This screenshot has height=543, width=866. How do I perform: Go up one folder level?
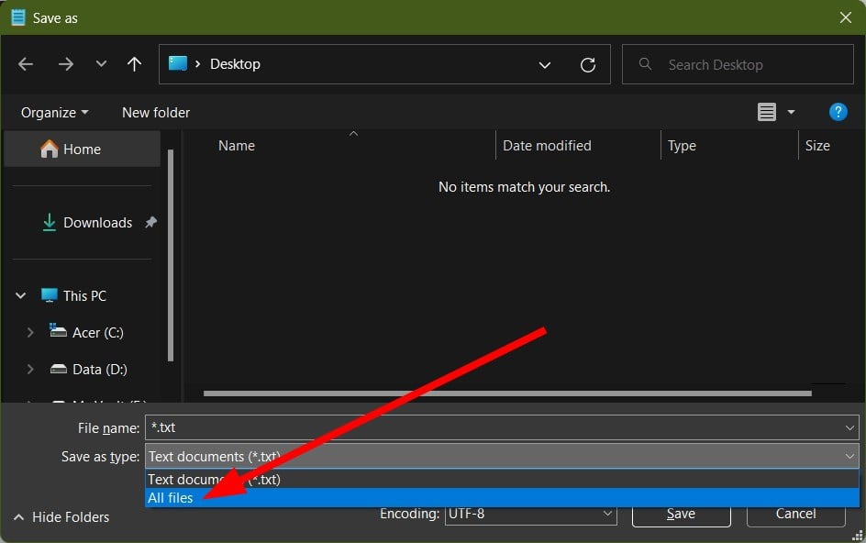click(134, 63)
